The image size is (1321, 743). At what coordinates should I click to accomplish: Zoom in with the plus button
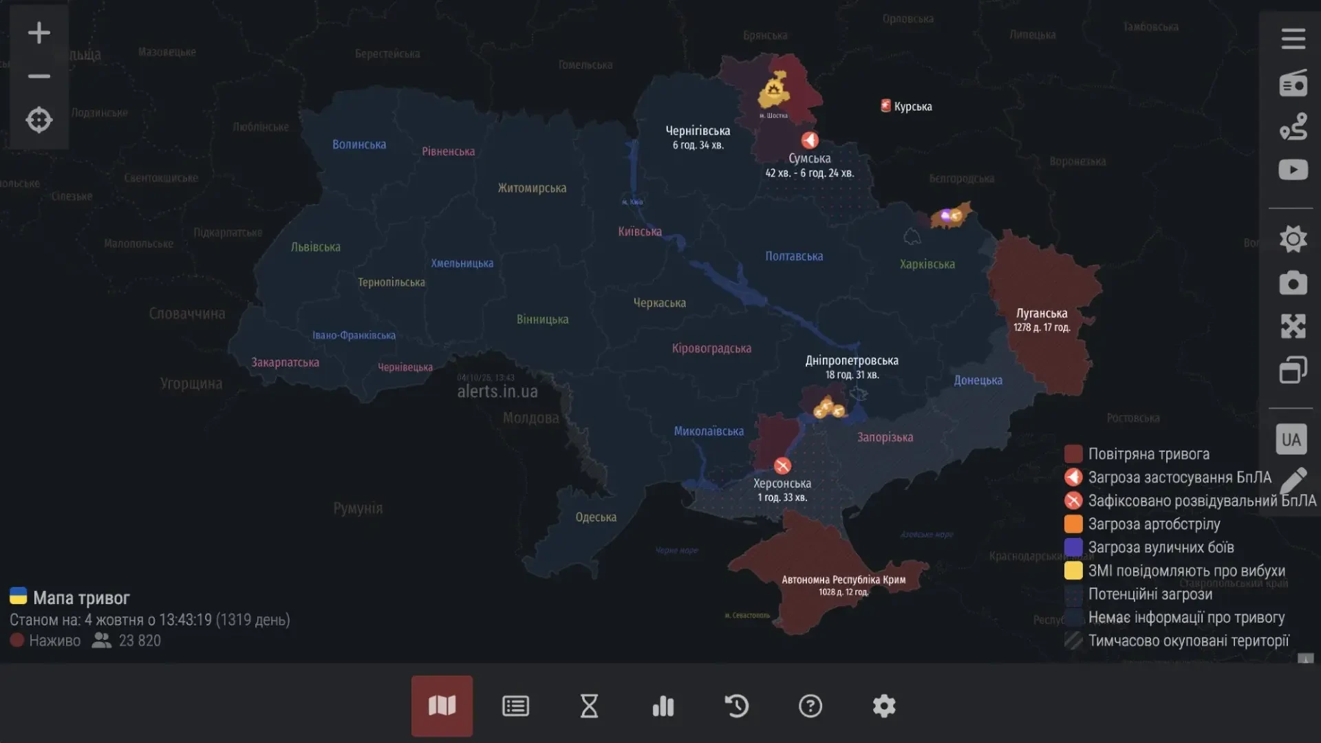coord(39,32)
